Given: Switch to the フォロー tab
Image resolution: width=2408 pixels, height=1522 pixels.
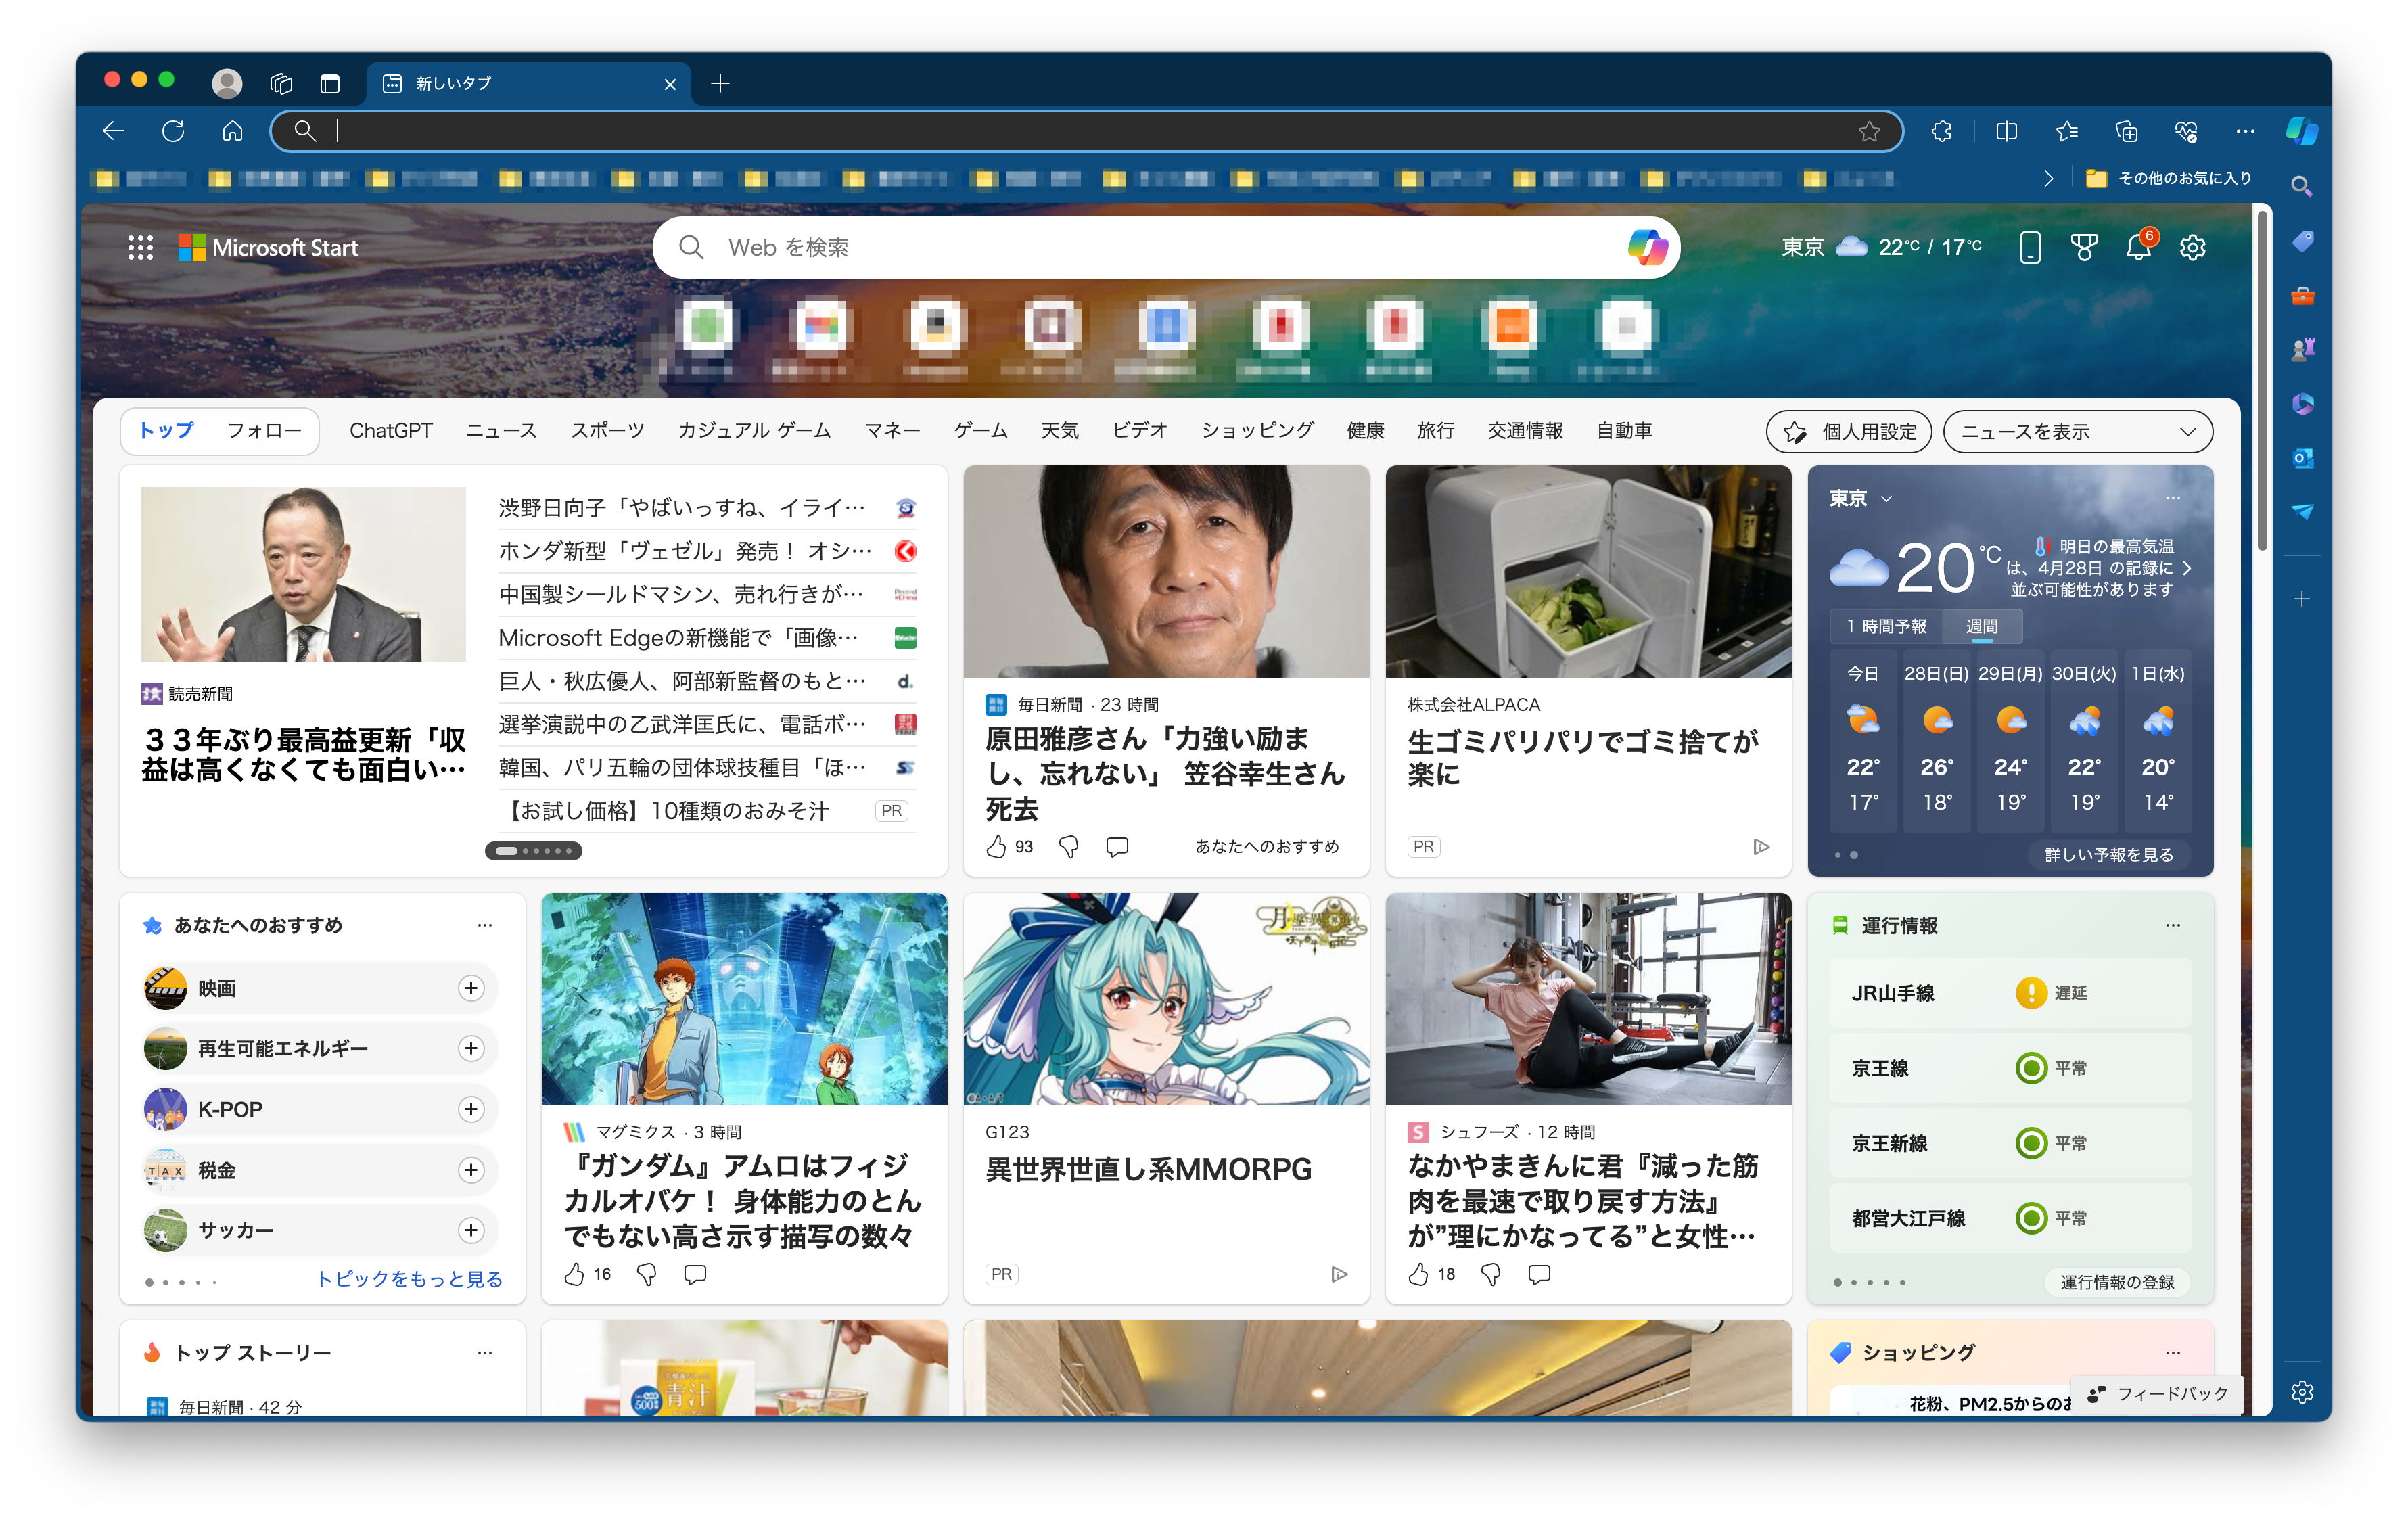Looking at the screenshot, I should (x=264, y=430).
